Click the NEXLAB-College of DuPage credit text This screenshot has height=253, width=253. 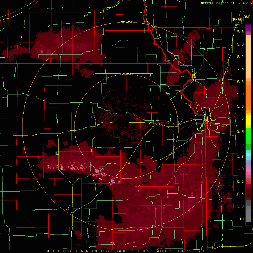click(x=226, y=3)
